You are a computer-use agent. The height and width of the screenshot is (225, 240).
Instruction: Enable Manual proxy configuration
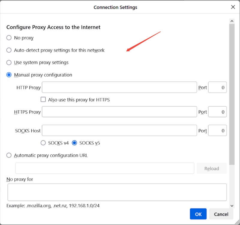pos(9,75)
